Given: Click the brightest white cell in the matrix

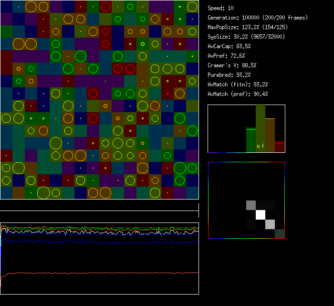Looking at the screenshot, I should point(261,215).
